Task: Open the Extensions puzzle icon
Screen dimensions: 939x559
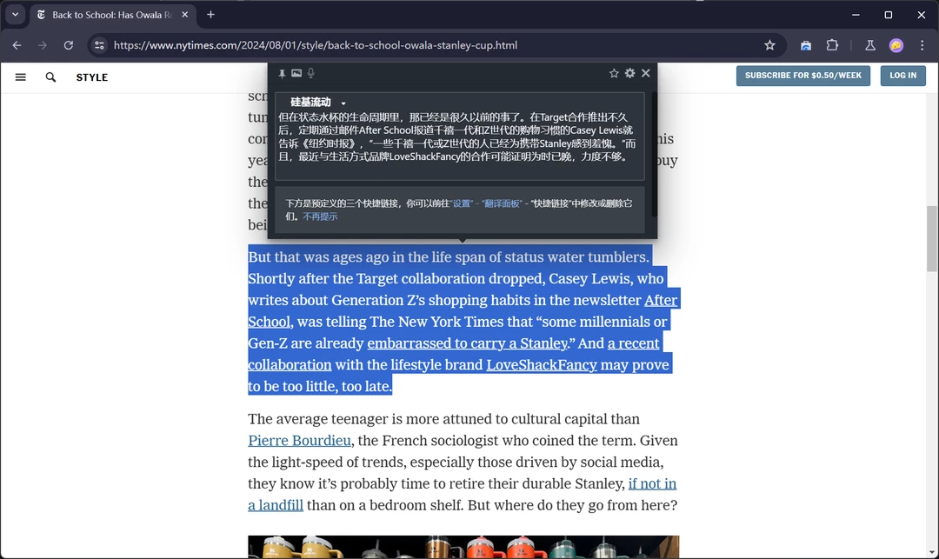Action: click(x=832, y=45)
